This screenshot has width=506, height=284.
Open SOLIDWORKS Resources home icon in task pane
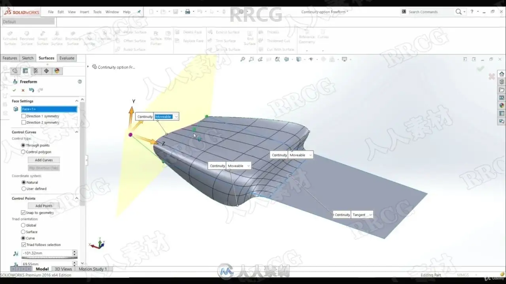[502, 74]
